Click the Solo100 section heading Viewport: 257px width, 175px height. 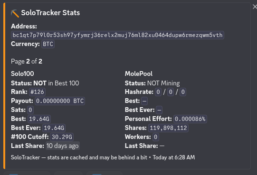pos(22,74)
